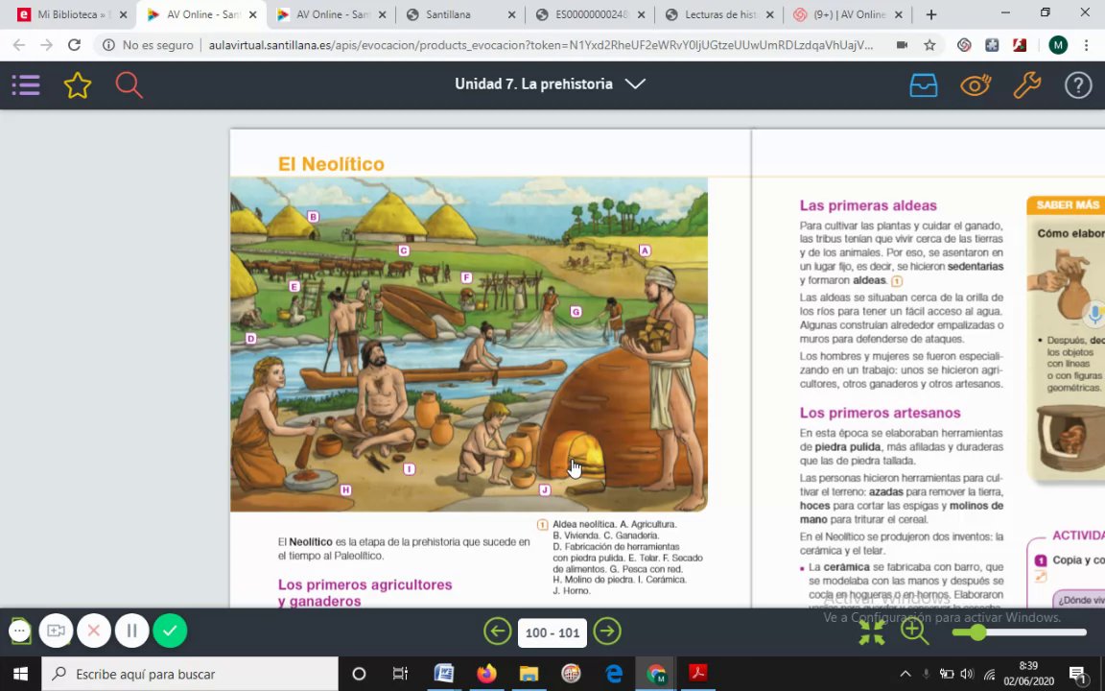1105x691 pixels.
Task: Click the Windows search box
Action: click(x=190, y=674)
